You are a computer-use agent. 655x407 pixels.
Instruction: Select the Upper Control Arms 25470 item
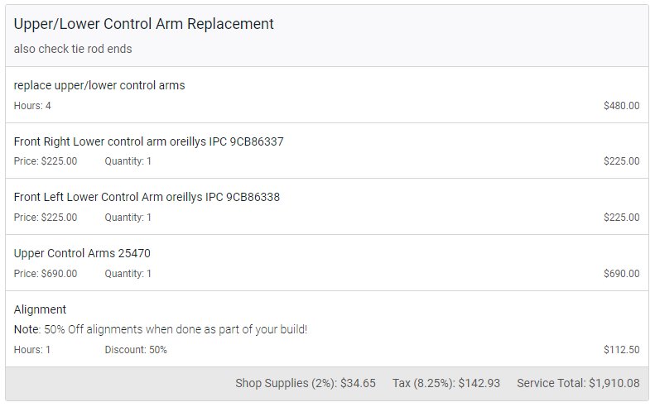tap(82, 253)
